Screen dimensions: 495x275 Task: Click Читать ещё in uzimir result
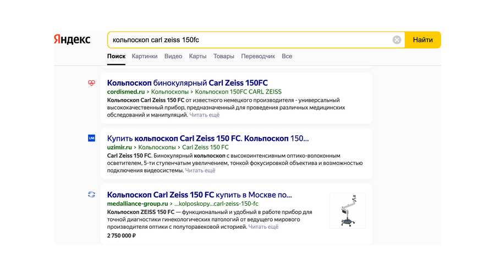coord(200,170)
